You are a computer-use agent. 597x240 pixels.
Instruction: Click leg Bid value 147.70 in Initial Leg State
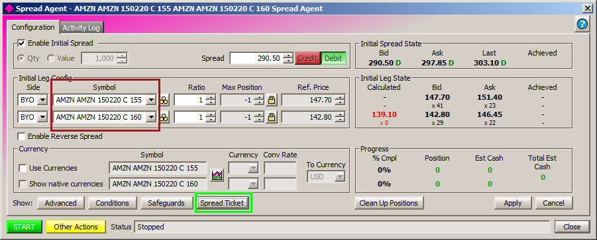437,97
